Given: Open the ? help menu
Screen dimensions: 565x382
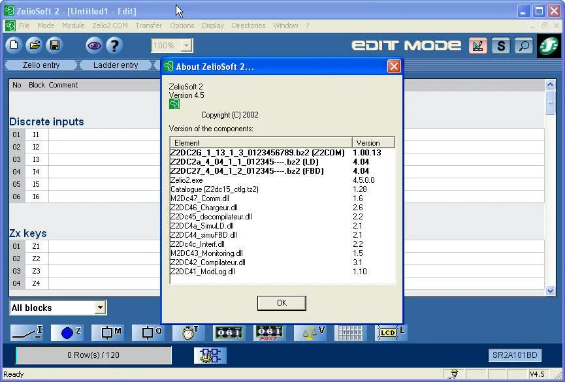Looking at the screenshot, I should tap(308, 25).
